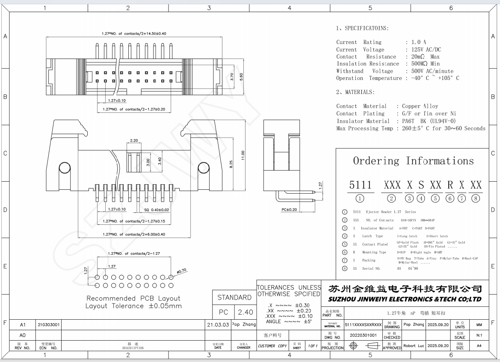The width and height of the screenshot is (500, 362).
Task: Click the Recommended PCB Layout caption
Action: point(133,298)
